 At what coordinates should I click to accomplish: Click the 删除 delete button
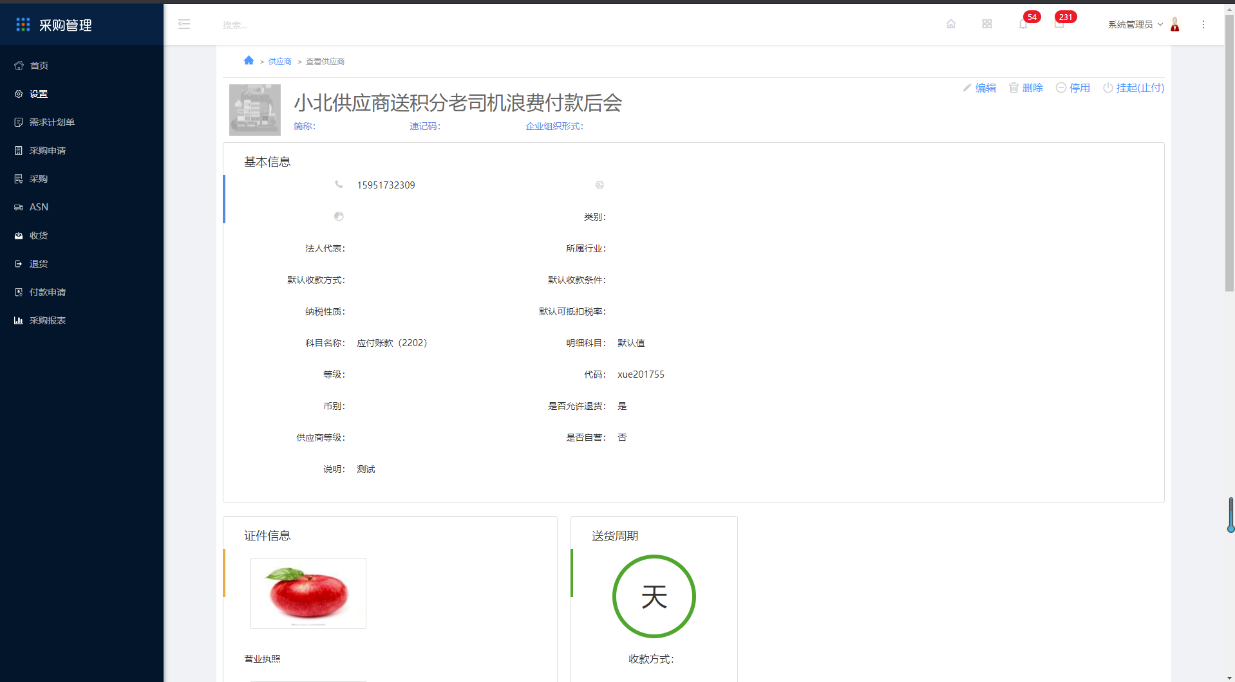click(1026, 88)
